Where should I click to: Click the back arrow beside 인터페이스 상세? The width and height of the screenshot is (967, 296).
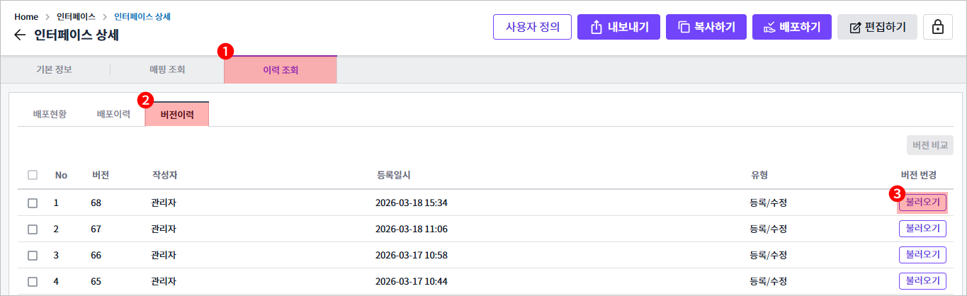pos(20,35)
